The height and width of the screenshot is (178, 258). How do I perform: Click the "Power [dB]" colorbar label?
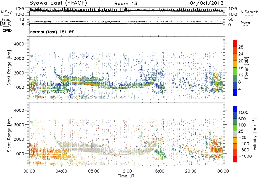246,68
